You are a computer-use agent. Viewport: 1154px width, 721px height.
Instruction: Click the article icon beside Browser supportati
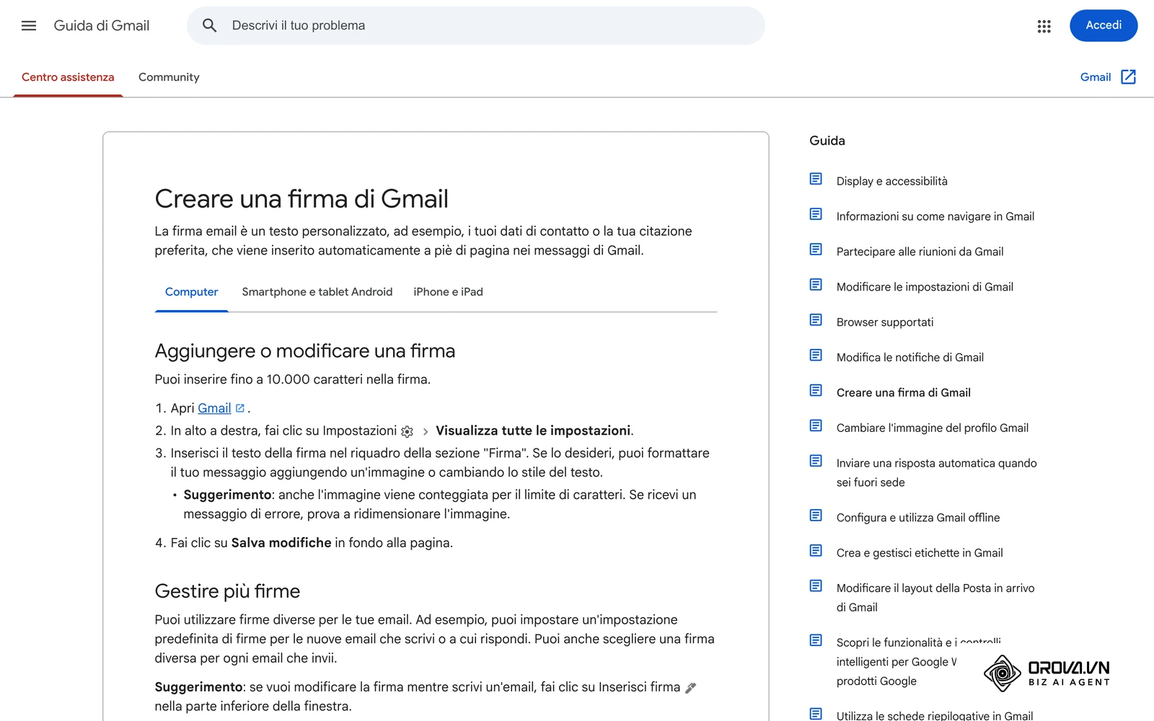pos(816,319)
